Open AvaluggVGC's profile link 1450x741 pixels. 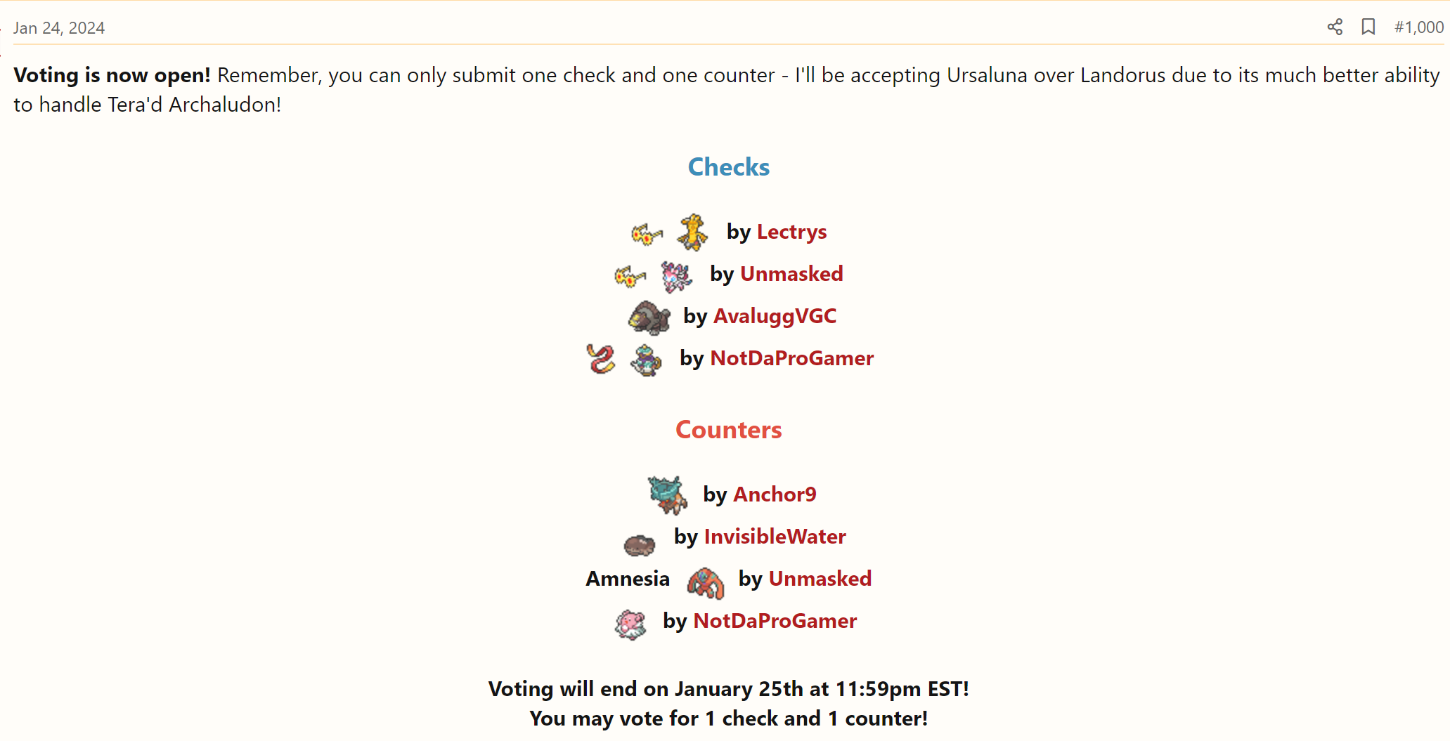775,316
